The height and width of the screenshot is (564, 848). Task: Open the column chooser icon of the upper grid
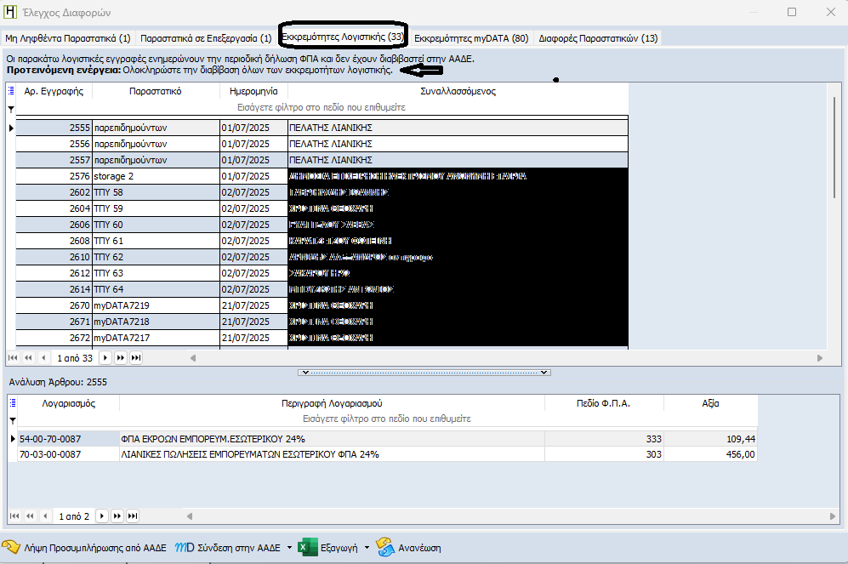click(11, 91)
